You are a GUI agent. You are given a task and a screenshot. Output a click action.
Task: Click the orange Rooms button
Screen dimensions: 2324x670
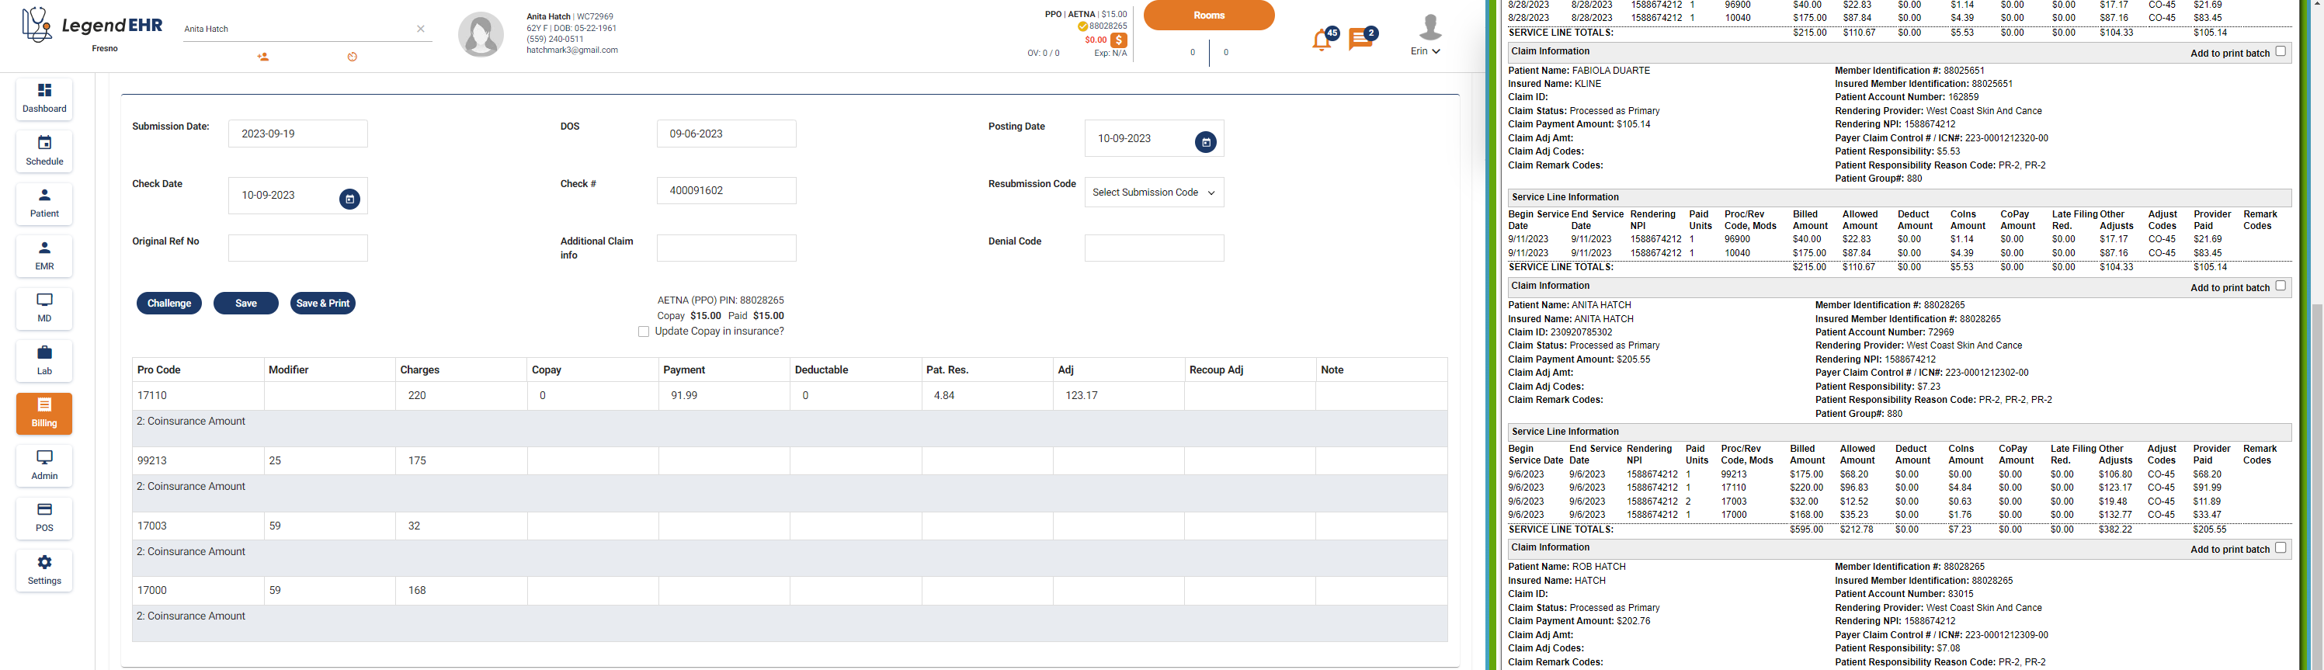(x=1208, y=16)
